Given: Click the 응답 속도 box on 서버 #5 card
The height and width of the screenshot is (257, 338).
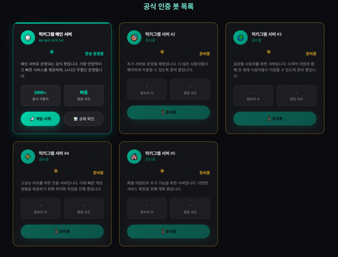Looking at the screenshot, I should 190,208.
